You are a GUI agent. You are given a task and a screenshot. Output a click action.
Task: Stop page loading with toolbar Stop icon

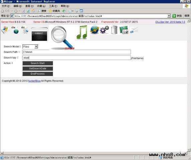(23, 11)
